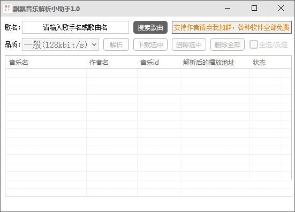
Task: Focus the song name input field
Action: coord(75,27)
